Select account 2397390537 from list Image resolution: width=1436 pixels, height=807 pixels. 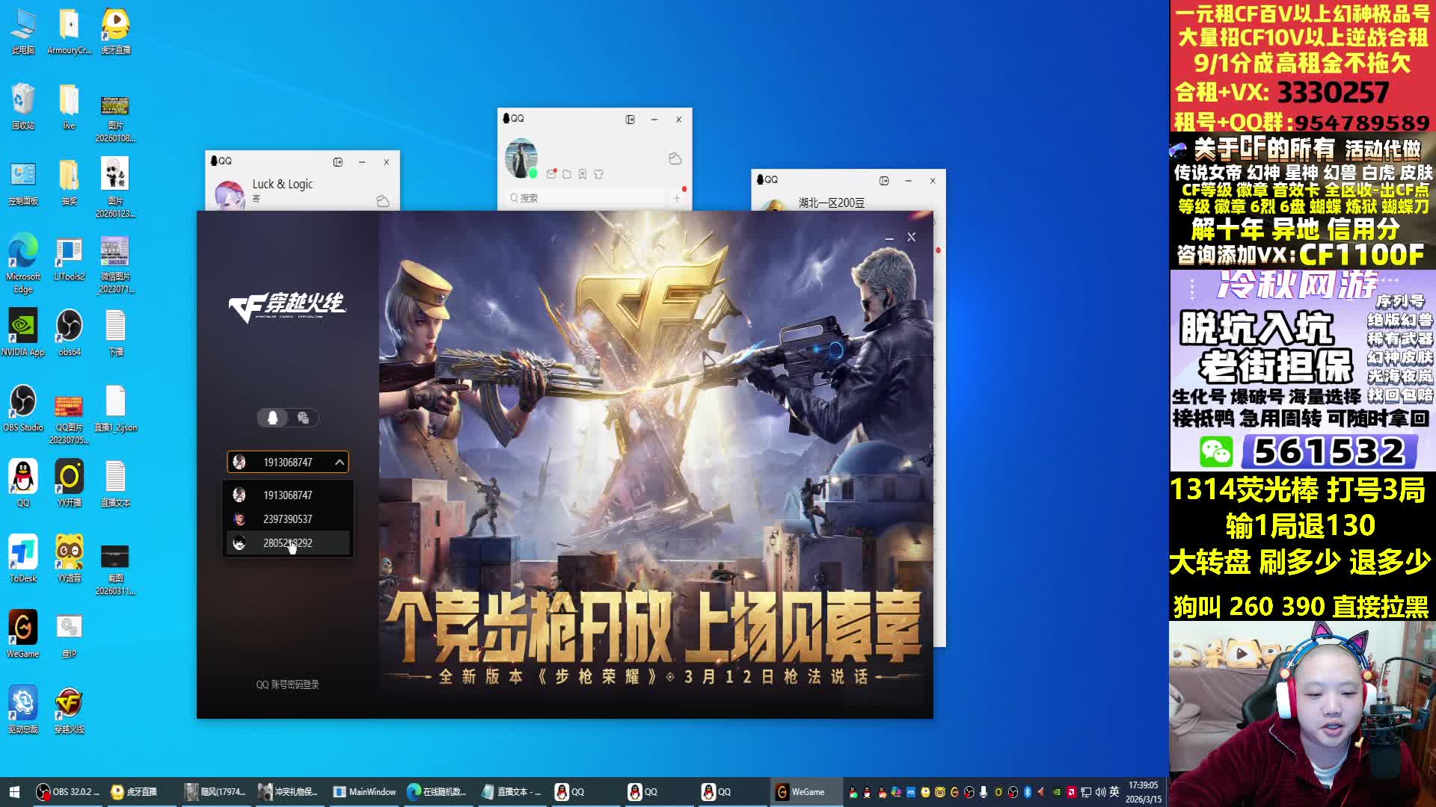[x=288, y=519]
